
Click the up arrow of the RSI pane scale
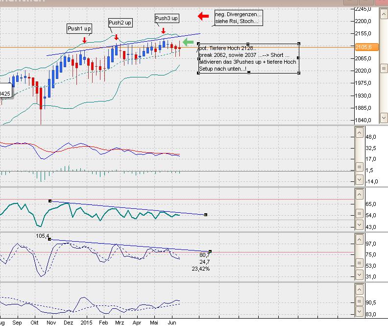(x=360, y=195)
